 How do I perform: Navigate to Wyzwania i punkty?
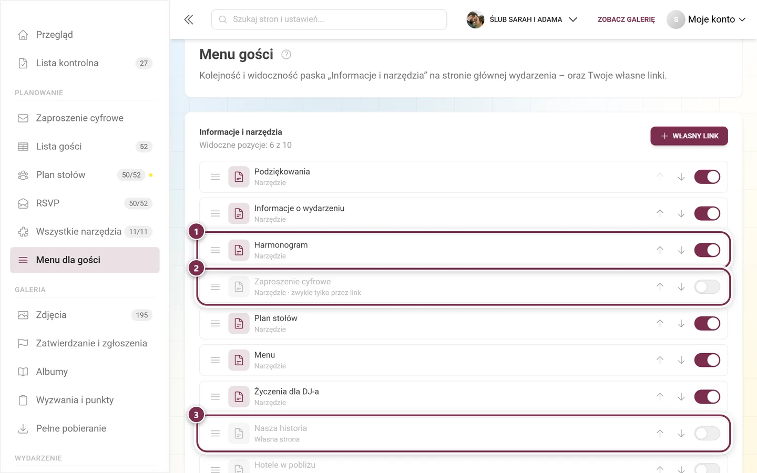click(85, 400)
